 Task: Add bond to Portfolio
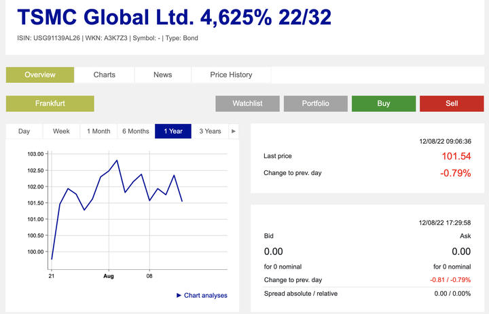pos(316,103)
